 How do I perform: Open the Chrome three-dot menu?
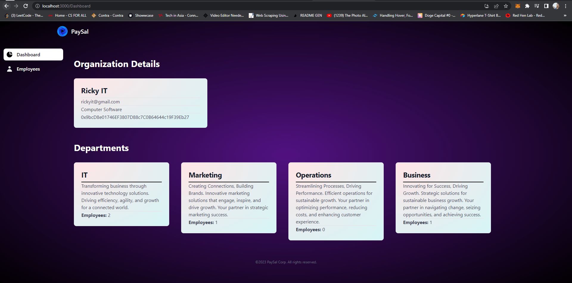(565, 6)
